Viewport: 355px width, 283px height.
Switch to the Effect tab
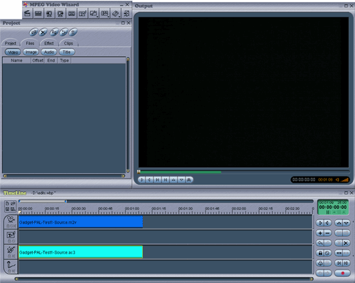tap(49, 43)
